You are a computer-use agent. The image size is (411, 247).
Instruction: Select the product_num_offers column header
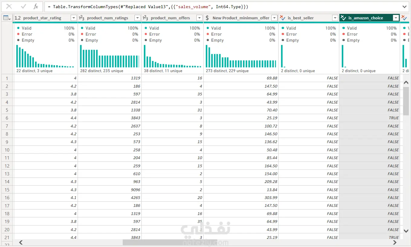(172, 18)
